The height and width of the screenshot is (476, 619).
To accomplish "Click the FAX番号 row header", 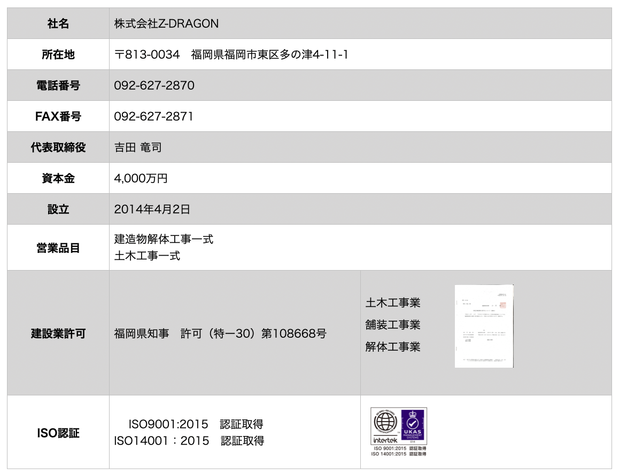I will click(58, 117).
